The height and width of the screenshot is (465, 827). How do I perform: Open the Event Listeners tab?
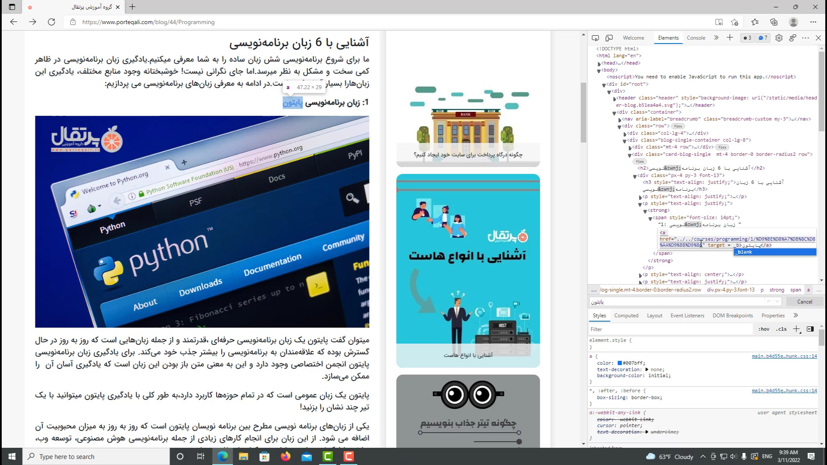pyautogui.click(x=687, y=316)
